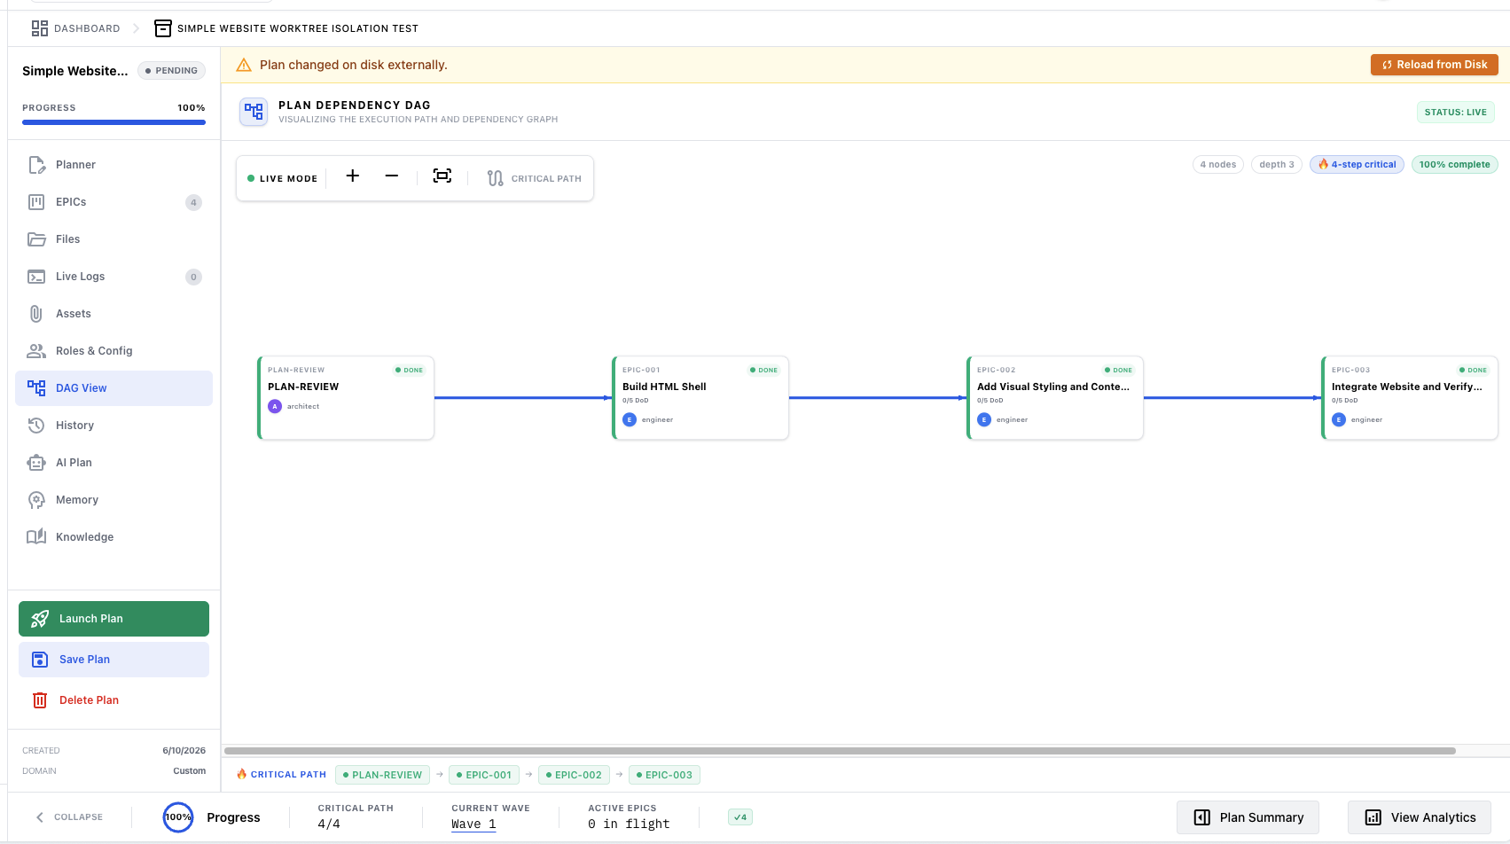
Task: Click the PENDING status badge
Action: pos(172,71)
